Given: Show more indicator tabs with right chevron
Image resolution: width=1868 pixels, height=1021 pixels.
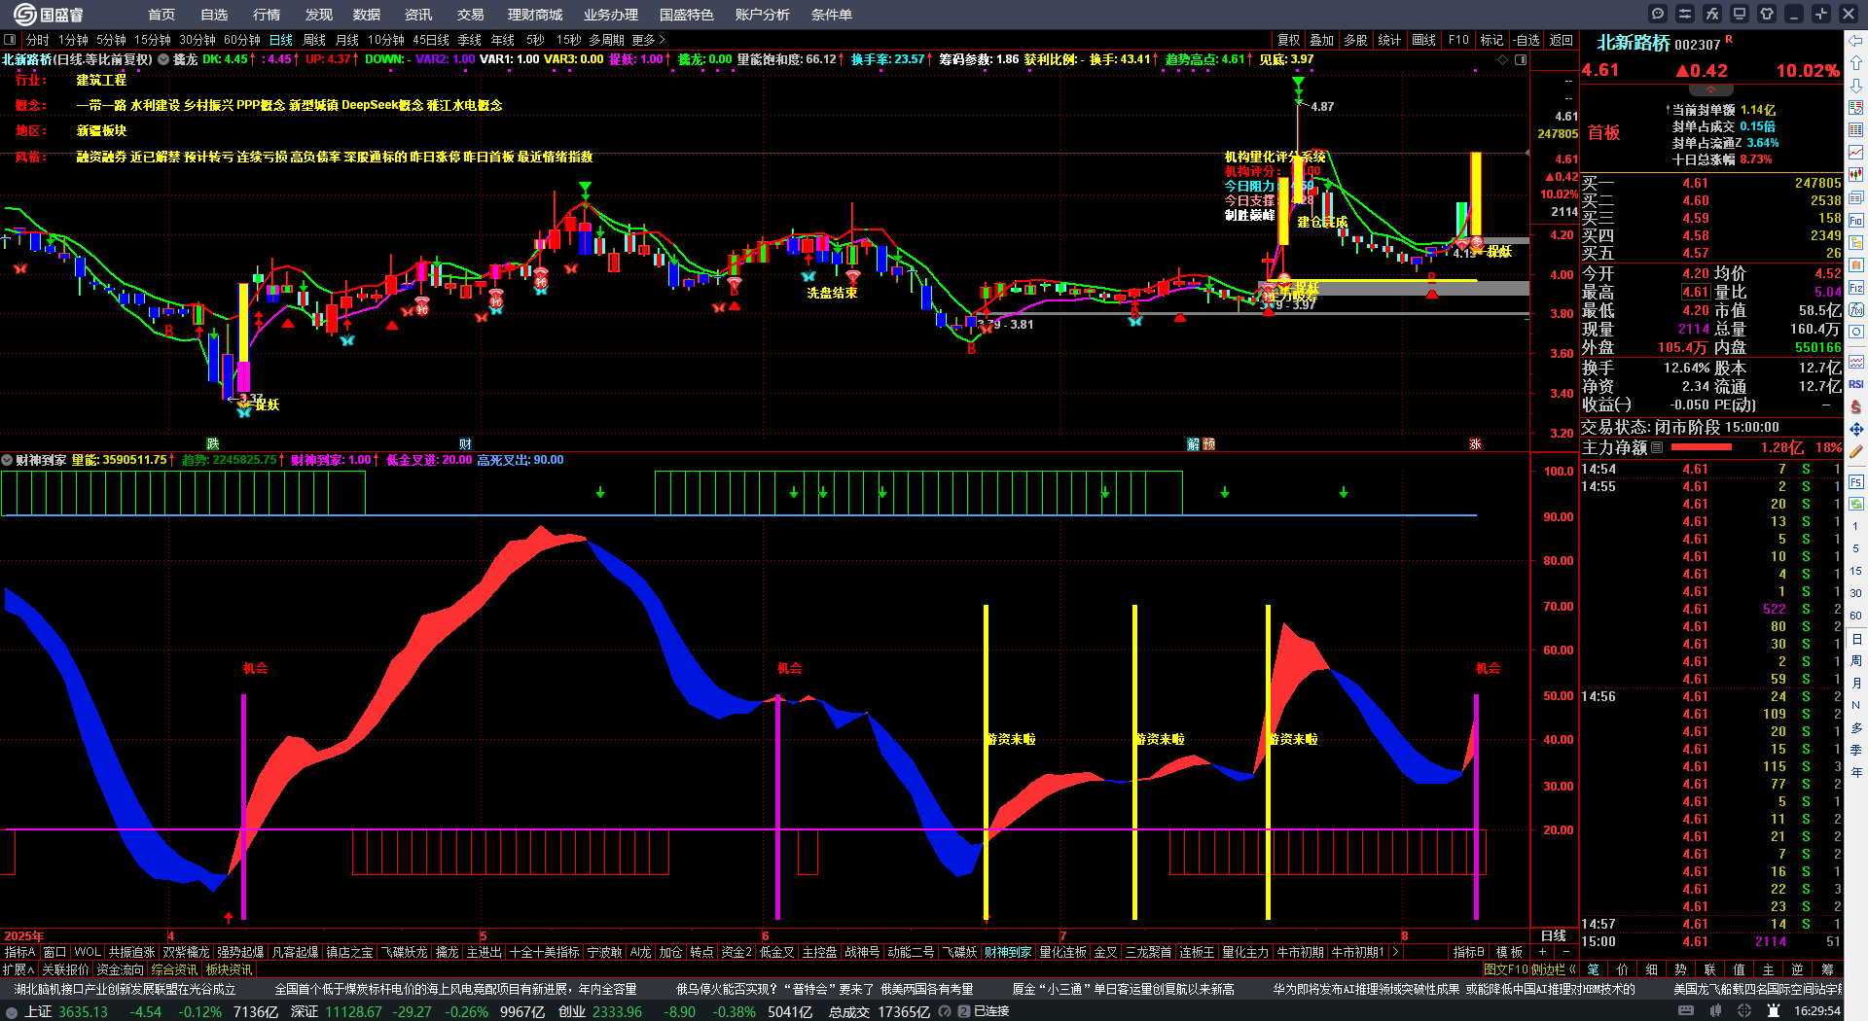Looking at the screenshot, I should pos(1395,952).
